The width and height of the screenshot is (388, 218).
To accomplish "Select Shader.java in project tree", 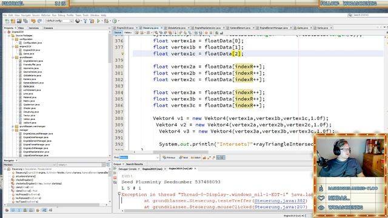I will [x=30, y=108].
